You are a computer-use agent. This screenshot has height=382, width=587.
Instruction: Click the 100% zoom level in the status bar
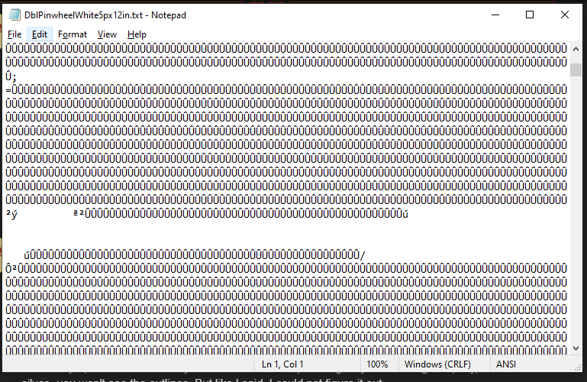pyautogui.click(x=377, y=364)
